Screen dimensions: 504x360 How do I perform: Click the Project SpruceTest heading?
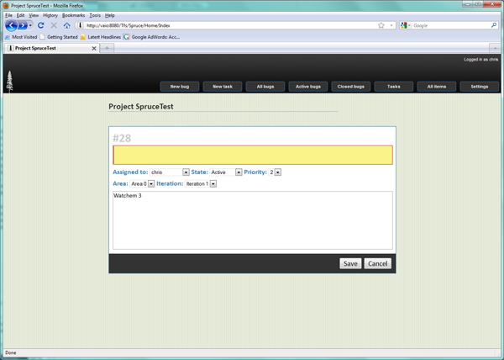coord(141,107)
